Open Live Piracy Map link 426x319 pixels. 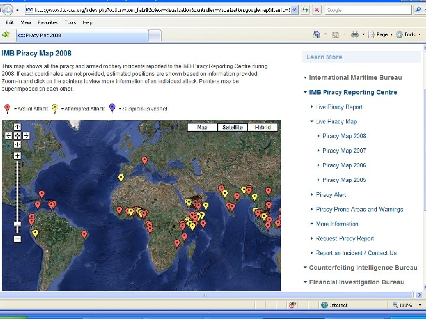point(336,122)
